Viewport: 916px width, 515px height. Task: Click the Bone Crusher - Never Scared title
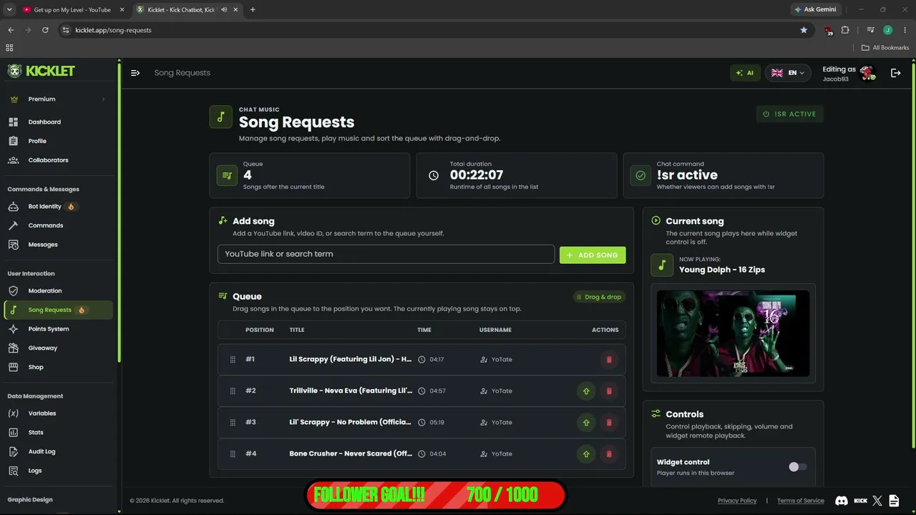coord(351,453)
